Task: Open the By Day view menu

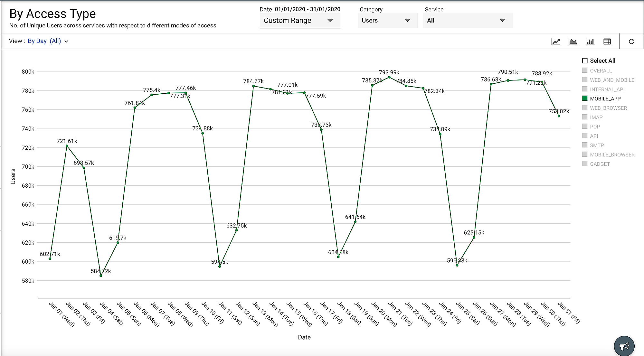Action: pos(44,41)
